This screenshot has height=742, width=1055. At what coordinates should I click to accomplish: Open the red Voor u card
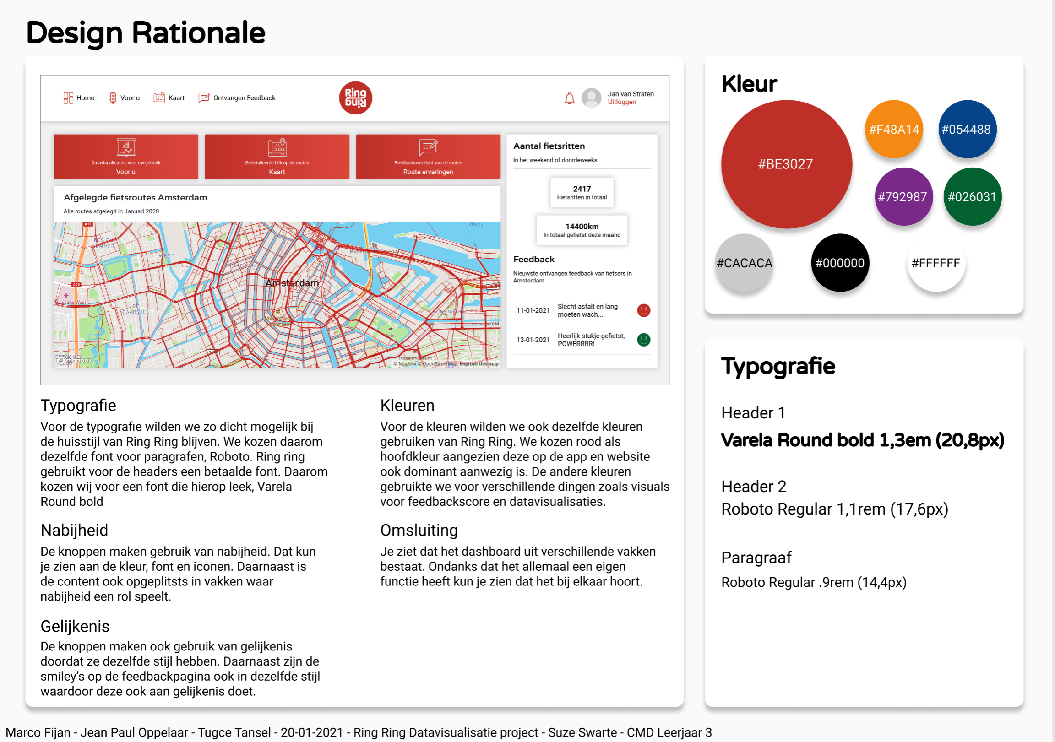tap(125, 157)
